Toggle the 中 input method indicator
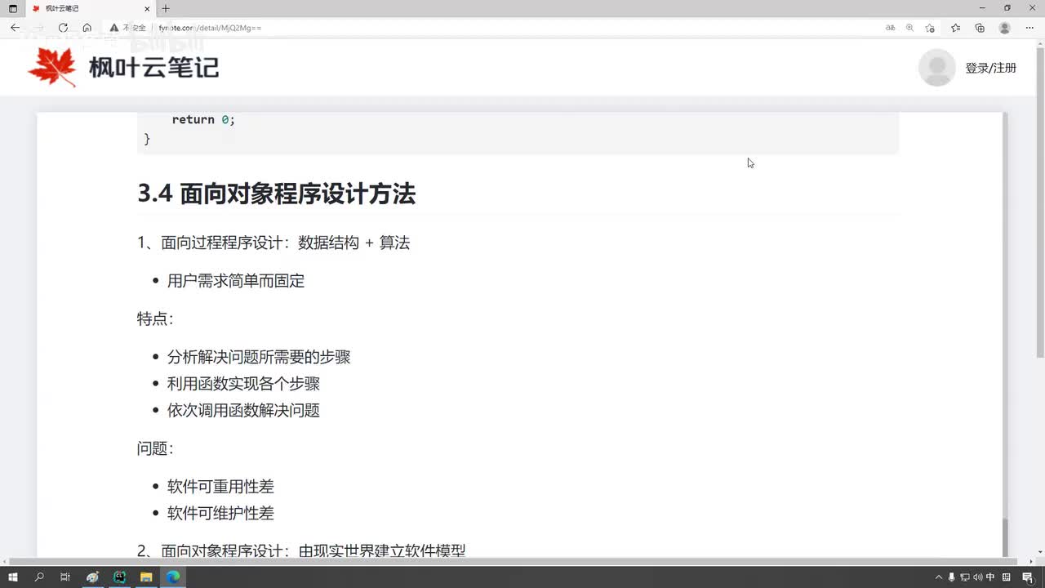 [x=990, y=577]
